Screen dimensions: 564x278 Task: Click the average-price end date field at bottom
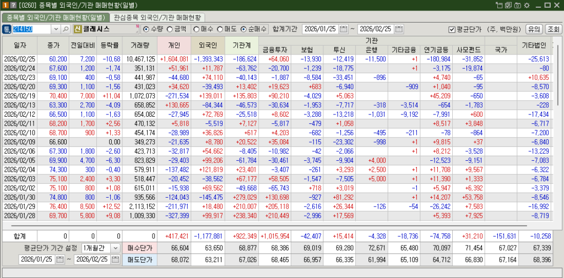pyautogui.click(x=93, y=259)
